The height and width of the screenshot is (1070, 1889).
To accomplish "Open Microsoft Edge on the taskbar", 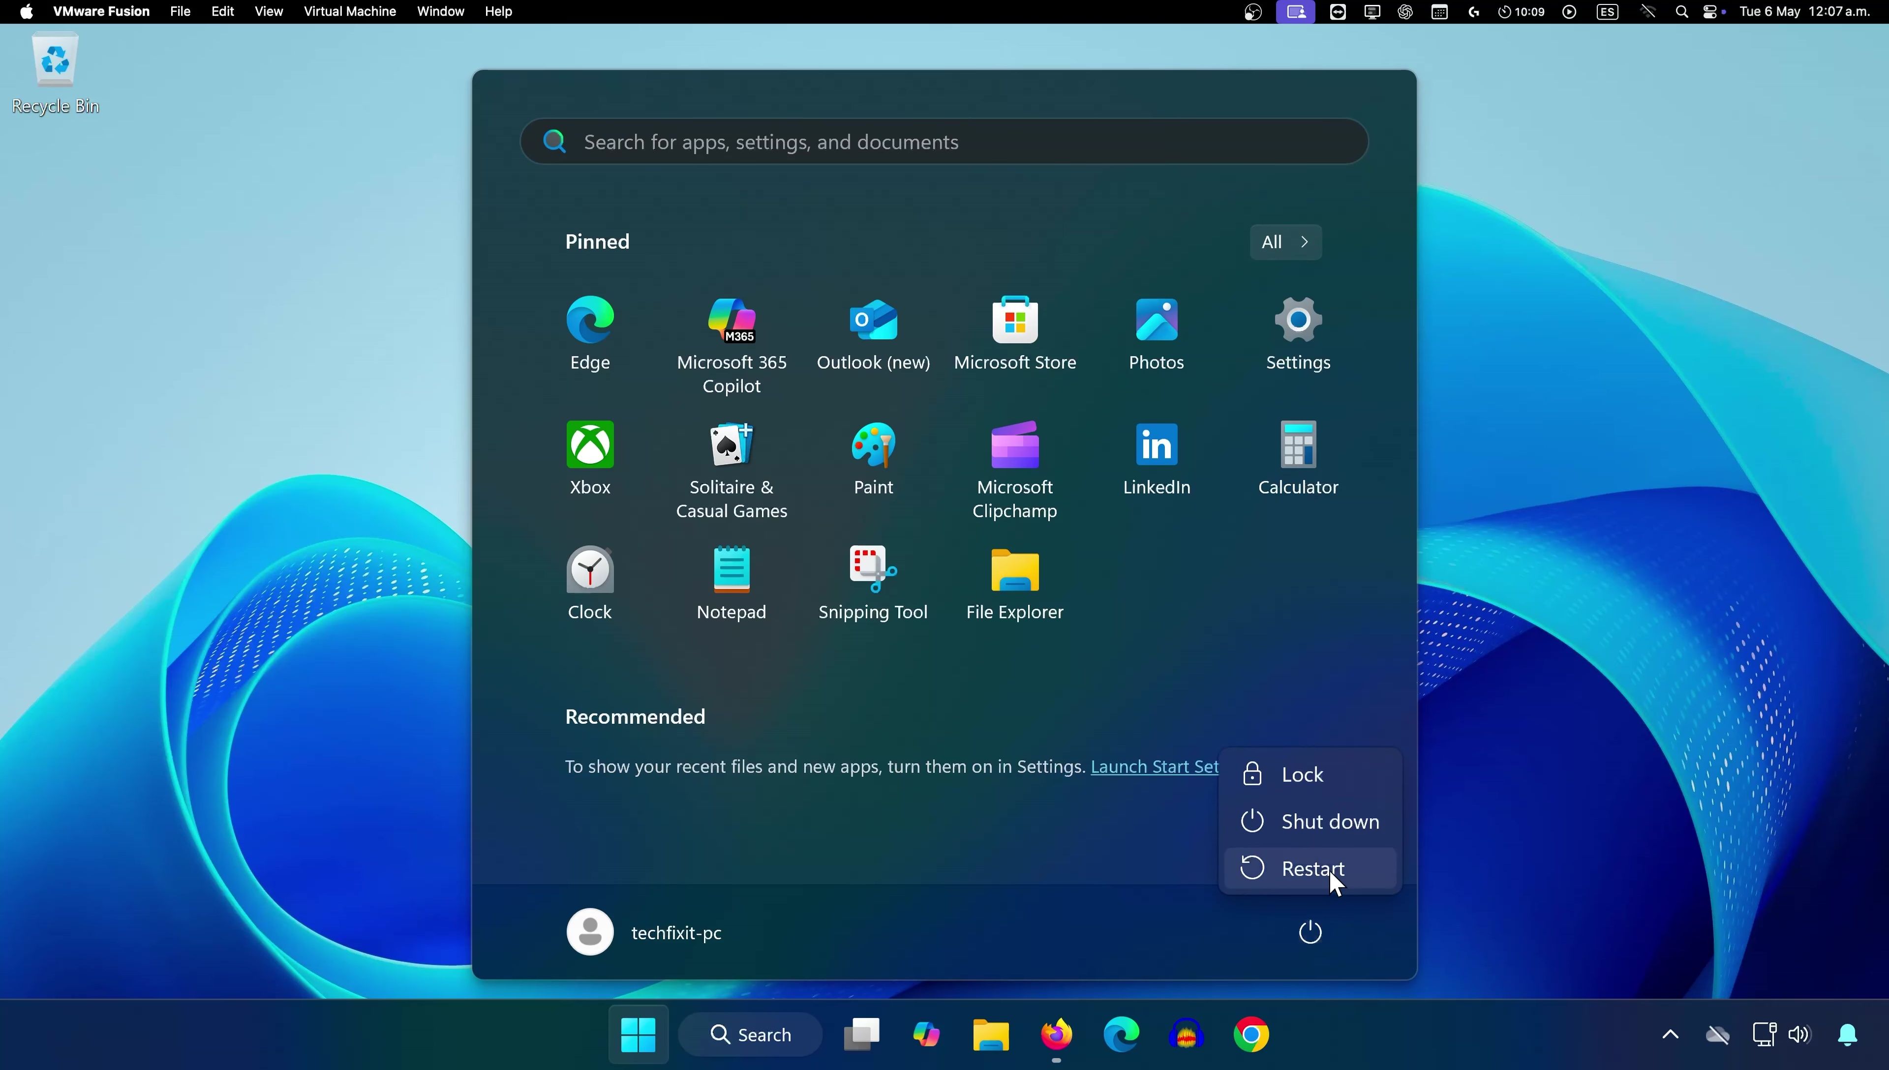I will [x=1121, y=1035].
